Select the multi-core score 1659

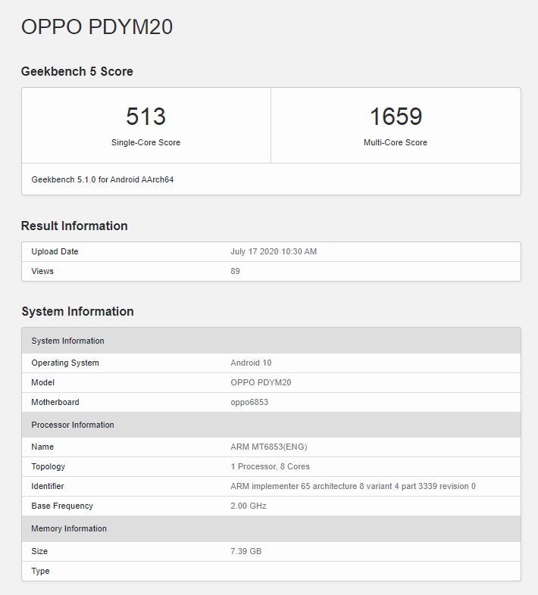click(396, 116)
